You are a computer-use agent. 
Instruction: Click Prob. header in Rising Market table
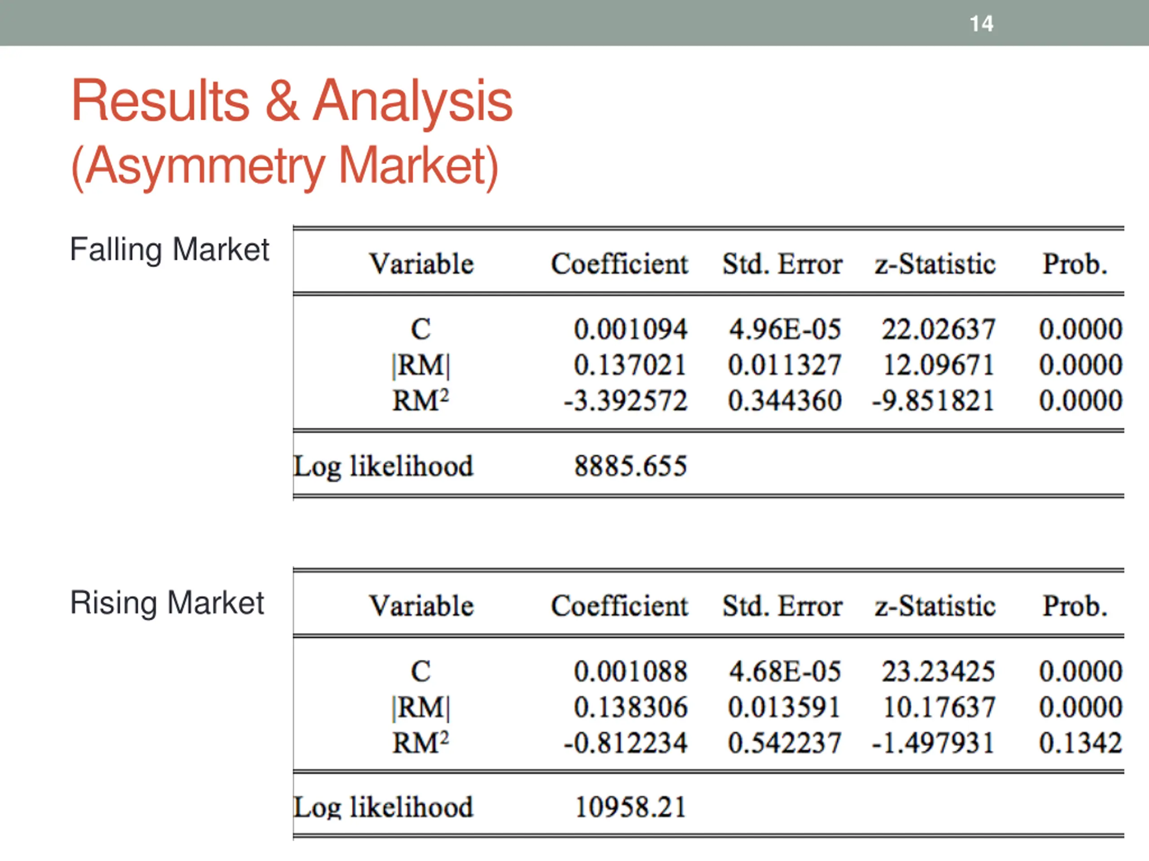tap(1075, 606)
